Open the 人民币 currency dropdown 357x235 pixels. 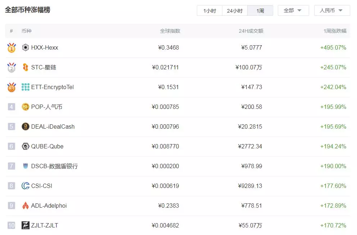tap(332, 10)
